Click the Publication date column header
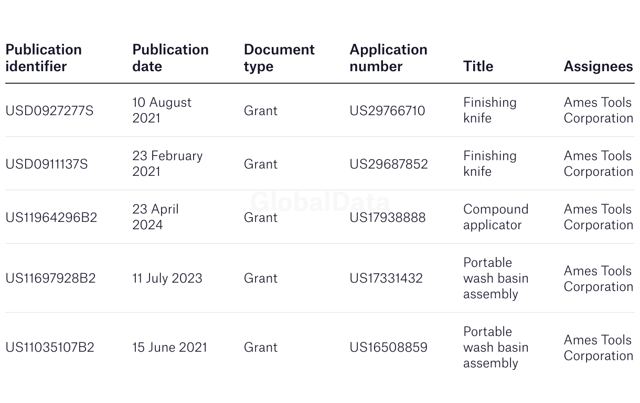Image resolution: width=640 pixels, height=403 pixels. click(x=170, y=58)
